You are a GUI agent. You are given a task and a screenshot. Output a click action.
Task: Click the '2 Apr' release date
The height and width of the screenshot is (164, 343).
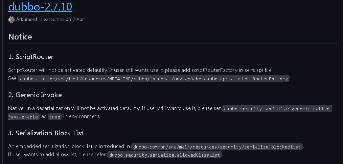click(x=78, y=20)
